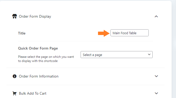176x98 pixels.
Task: Click the storefront icon beside Order Form Display
Action: coord(15,16)
